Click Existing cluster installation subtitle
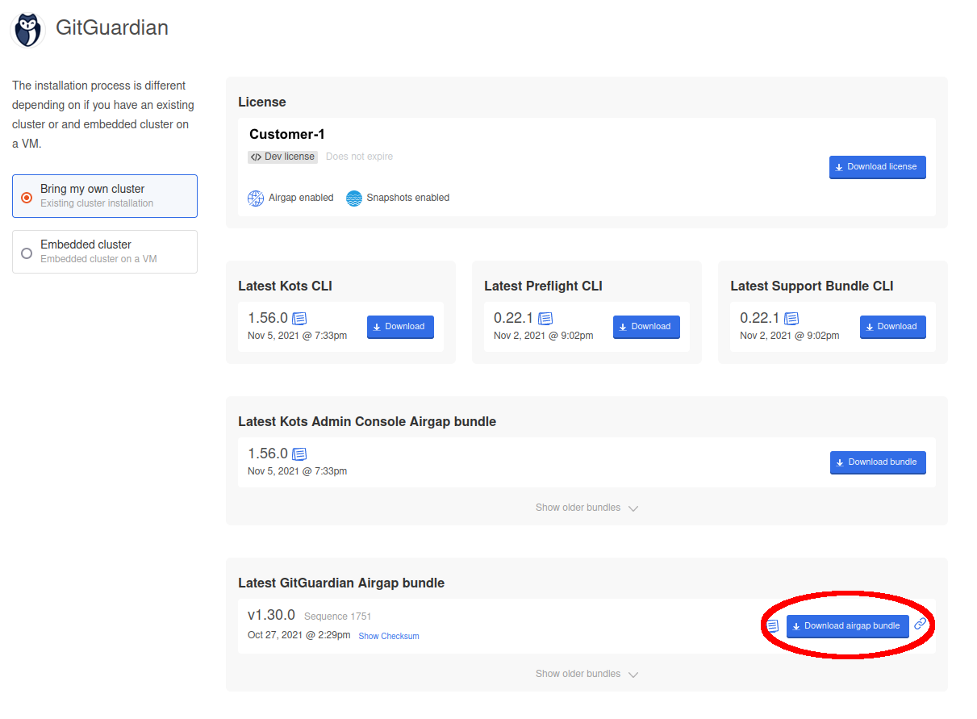The height and width of the screenshot is (719, 977). pyautogui.click(x=97, y=203)
